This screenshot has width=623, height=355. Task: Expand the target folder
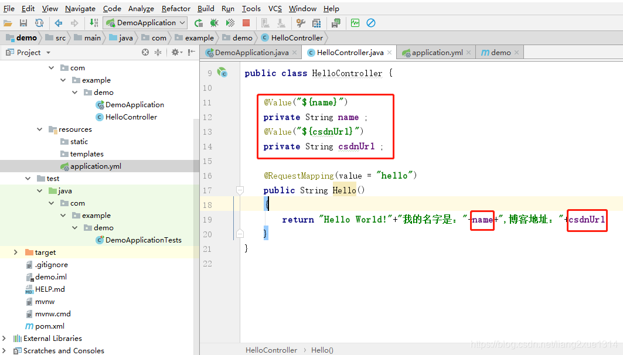(15, 252)
